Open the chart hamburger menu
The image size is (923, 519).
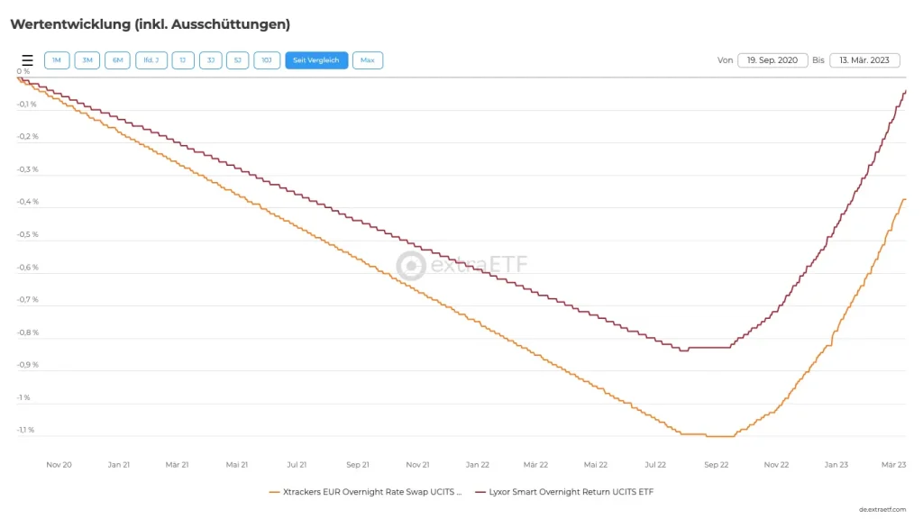coord(27,60)
